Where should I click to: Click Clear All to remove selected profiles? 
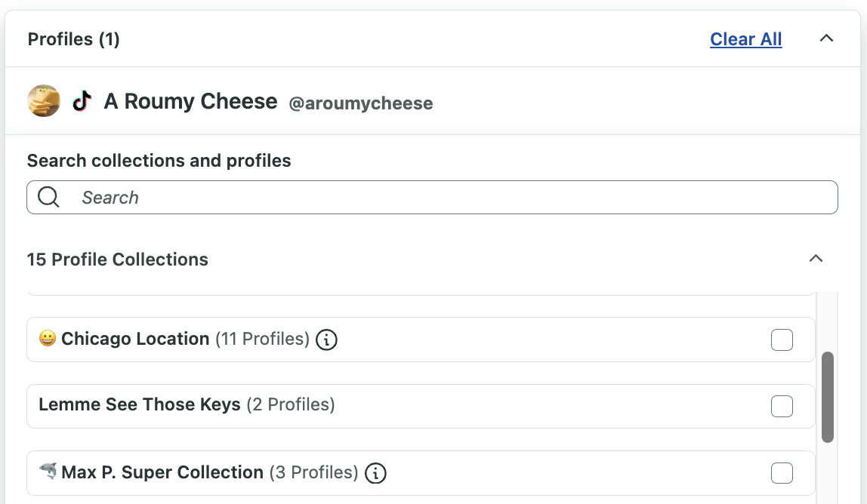point(745,38)
